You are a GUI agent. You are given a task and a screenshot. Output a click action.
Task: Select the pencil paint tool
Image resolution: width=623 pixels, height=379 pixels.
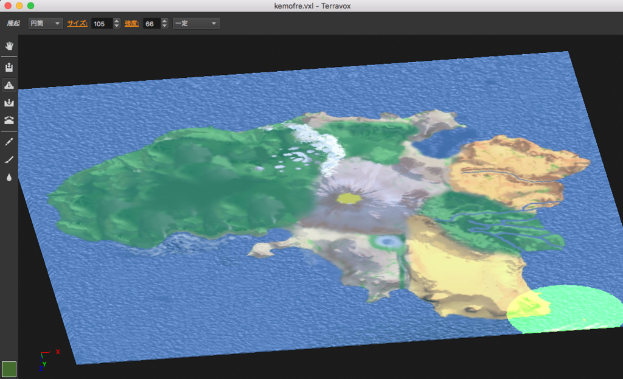pyautogui.click(x=9, y=141)
